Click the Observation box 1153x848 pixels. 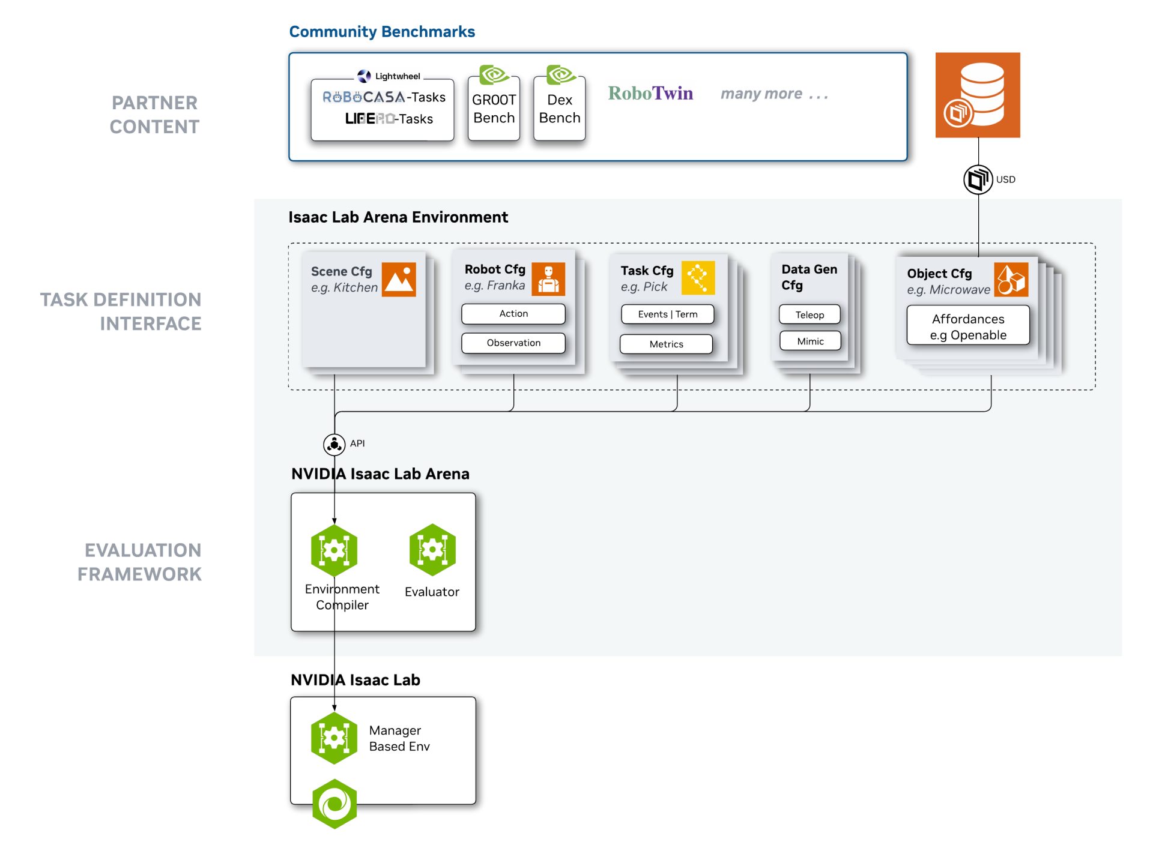point(513,343)
